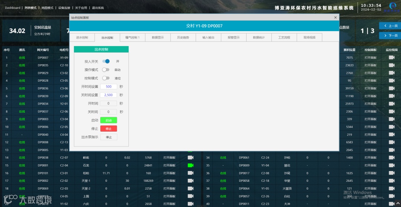Click 退出系统 in top menu

click(98, 8)
